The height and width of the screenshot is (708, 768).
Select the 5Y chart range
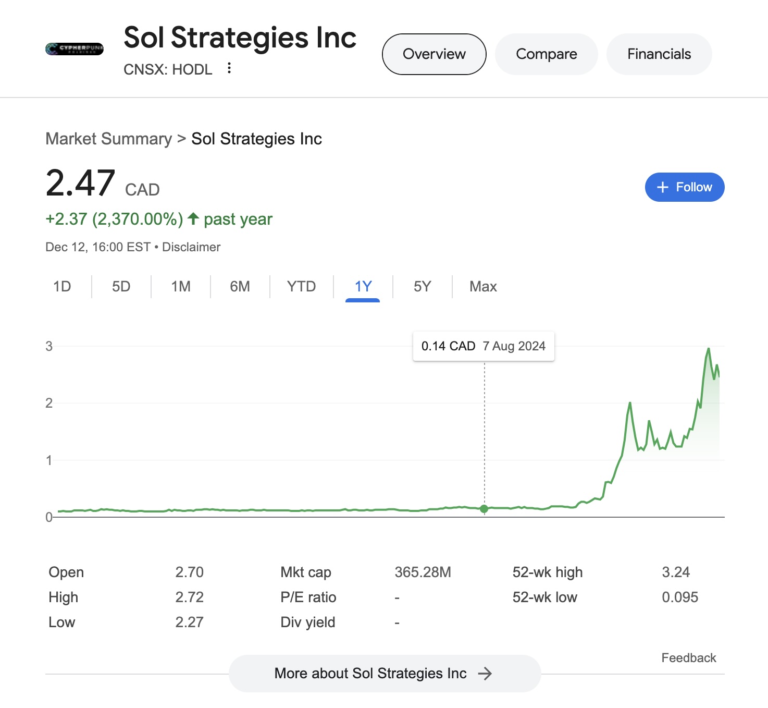[422, 286]
